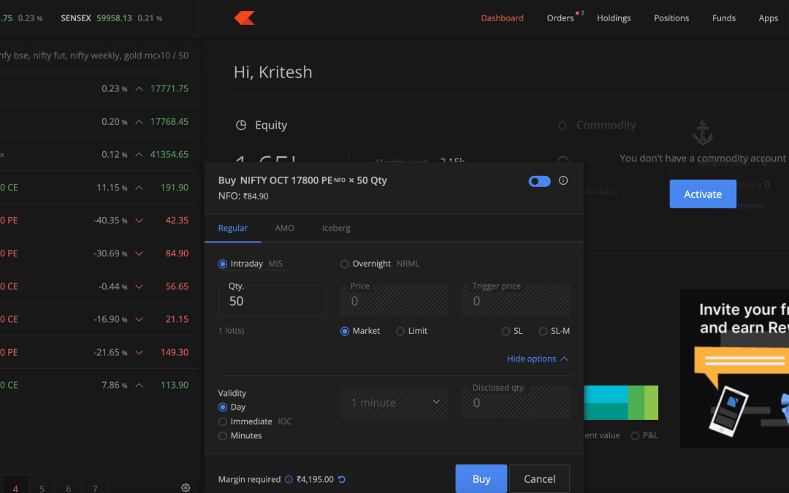Click the anchor icon above commodity message
Screen dimensions: 789x493
point(703,134)
